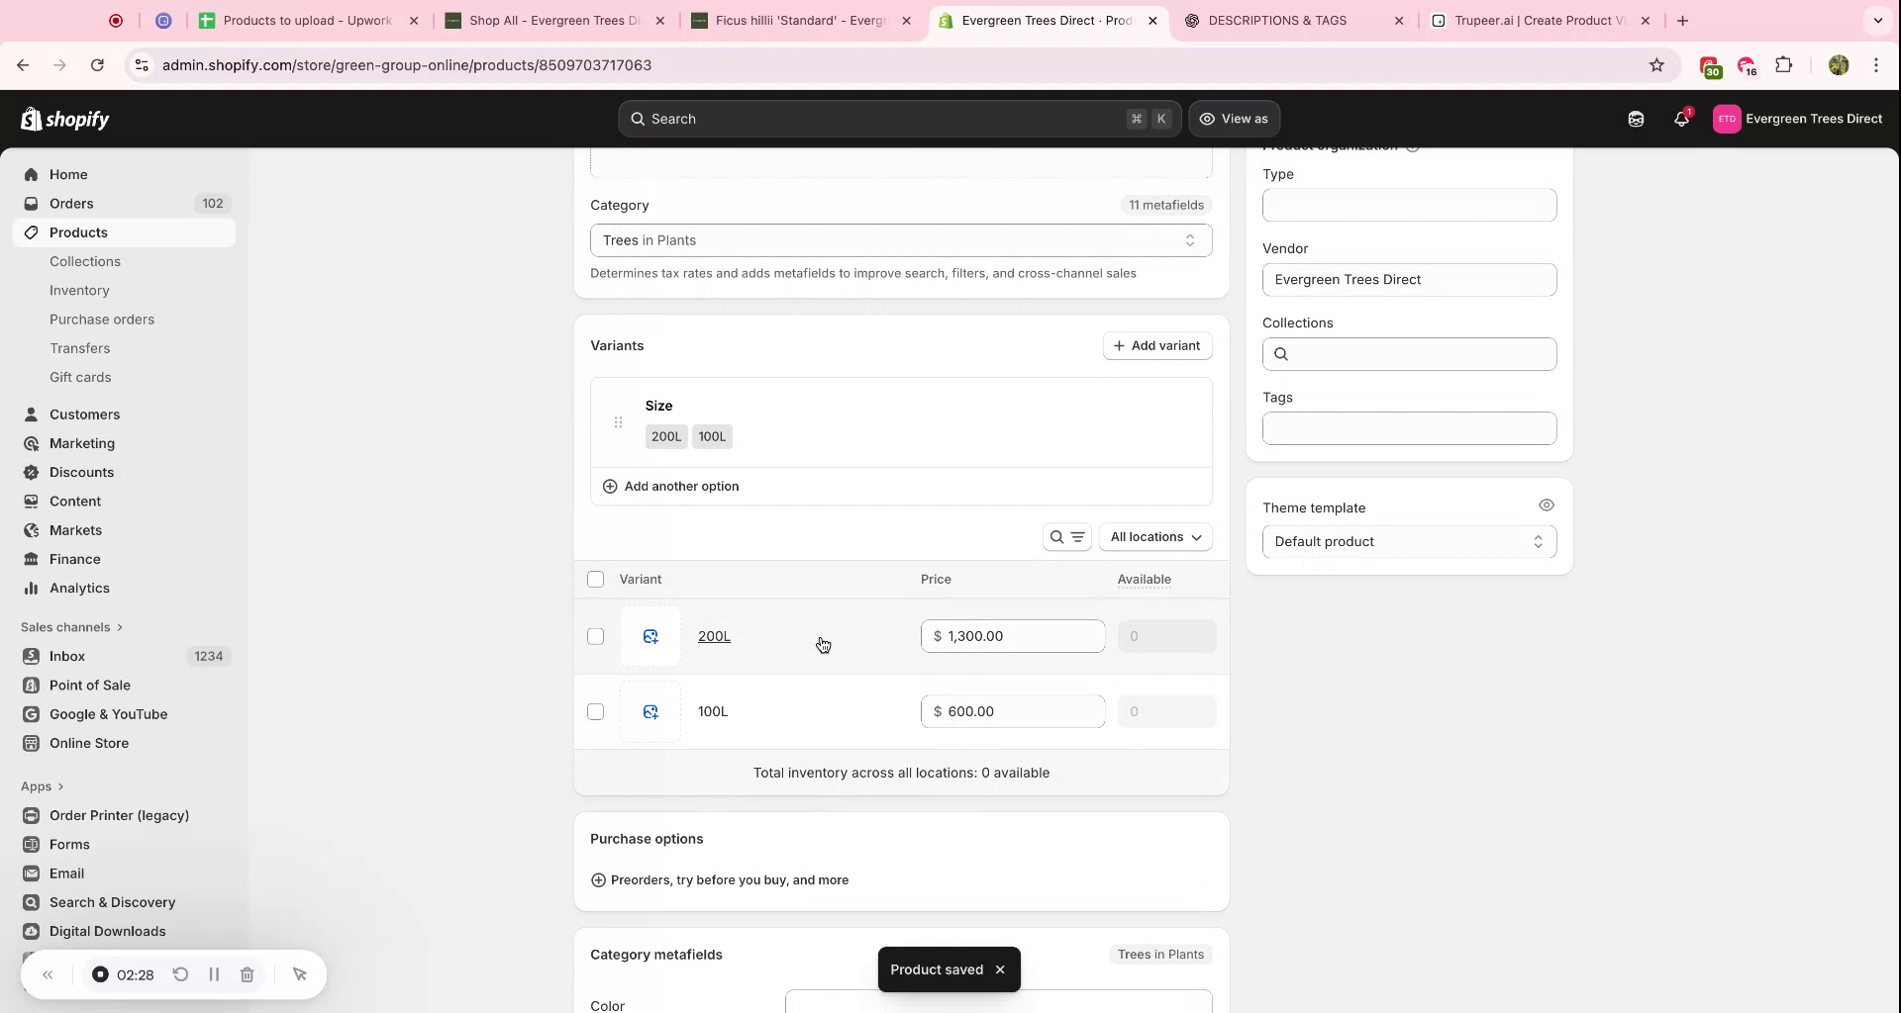Preview the theme template with the eye icon
The height and width of the screenshot is (1013, 1901).
(1546, 505)
